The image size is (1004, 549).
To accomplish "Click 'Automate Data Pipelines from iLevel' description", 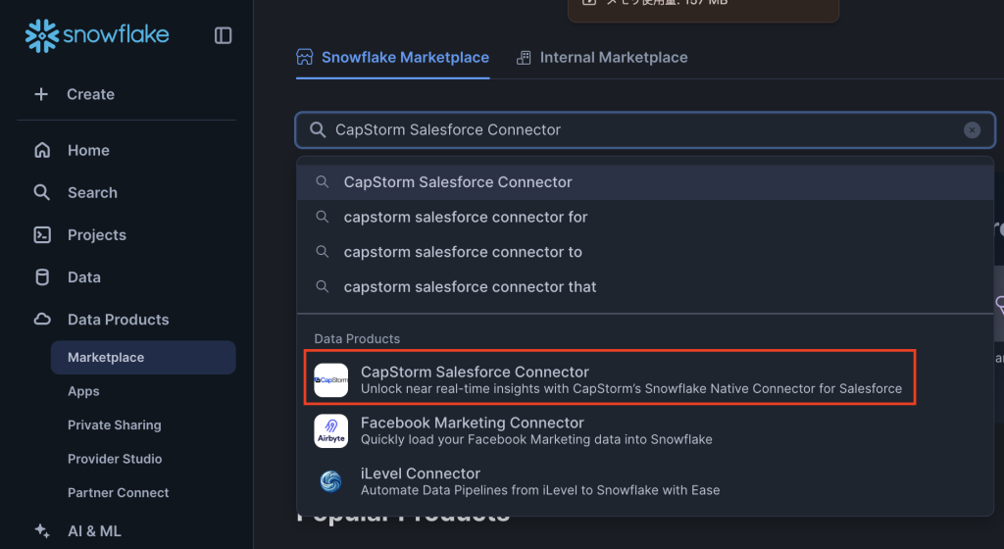I will tap(540, 490).
